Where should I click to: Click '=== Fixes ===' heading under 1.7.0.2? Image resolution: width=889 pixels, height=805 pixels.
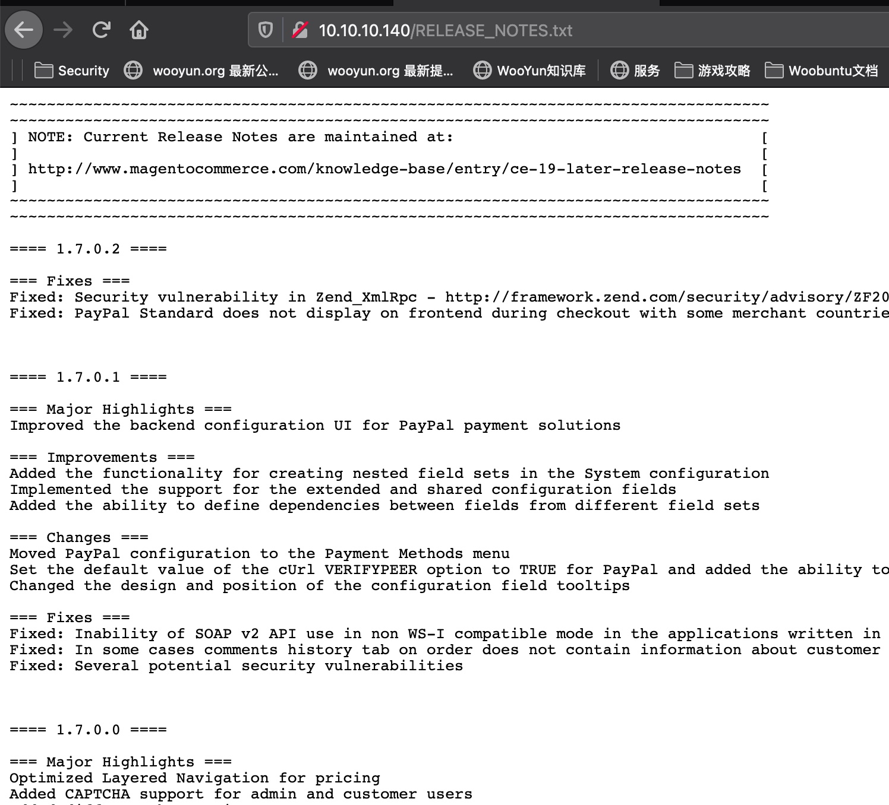tap(70, 281)
